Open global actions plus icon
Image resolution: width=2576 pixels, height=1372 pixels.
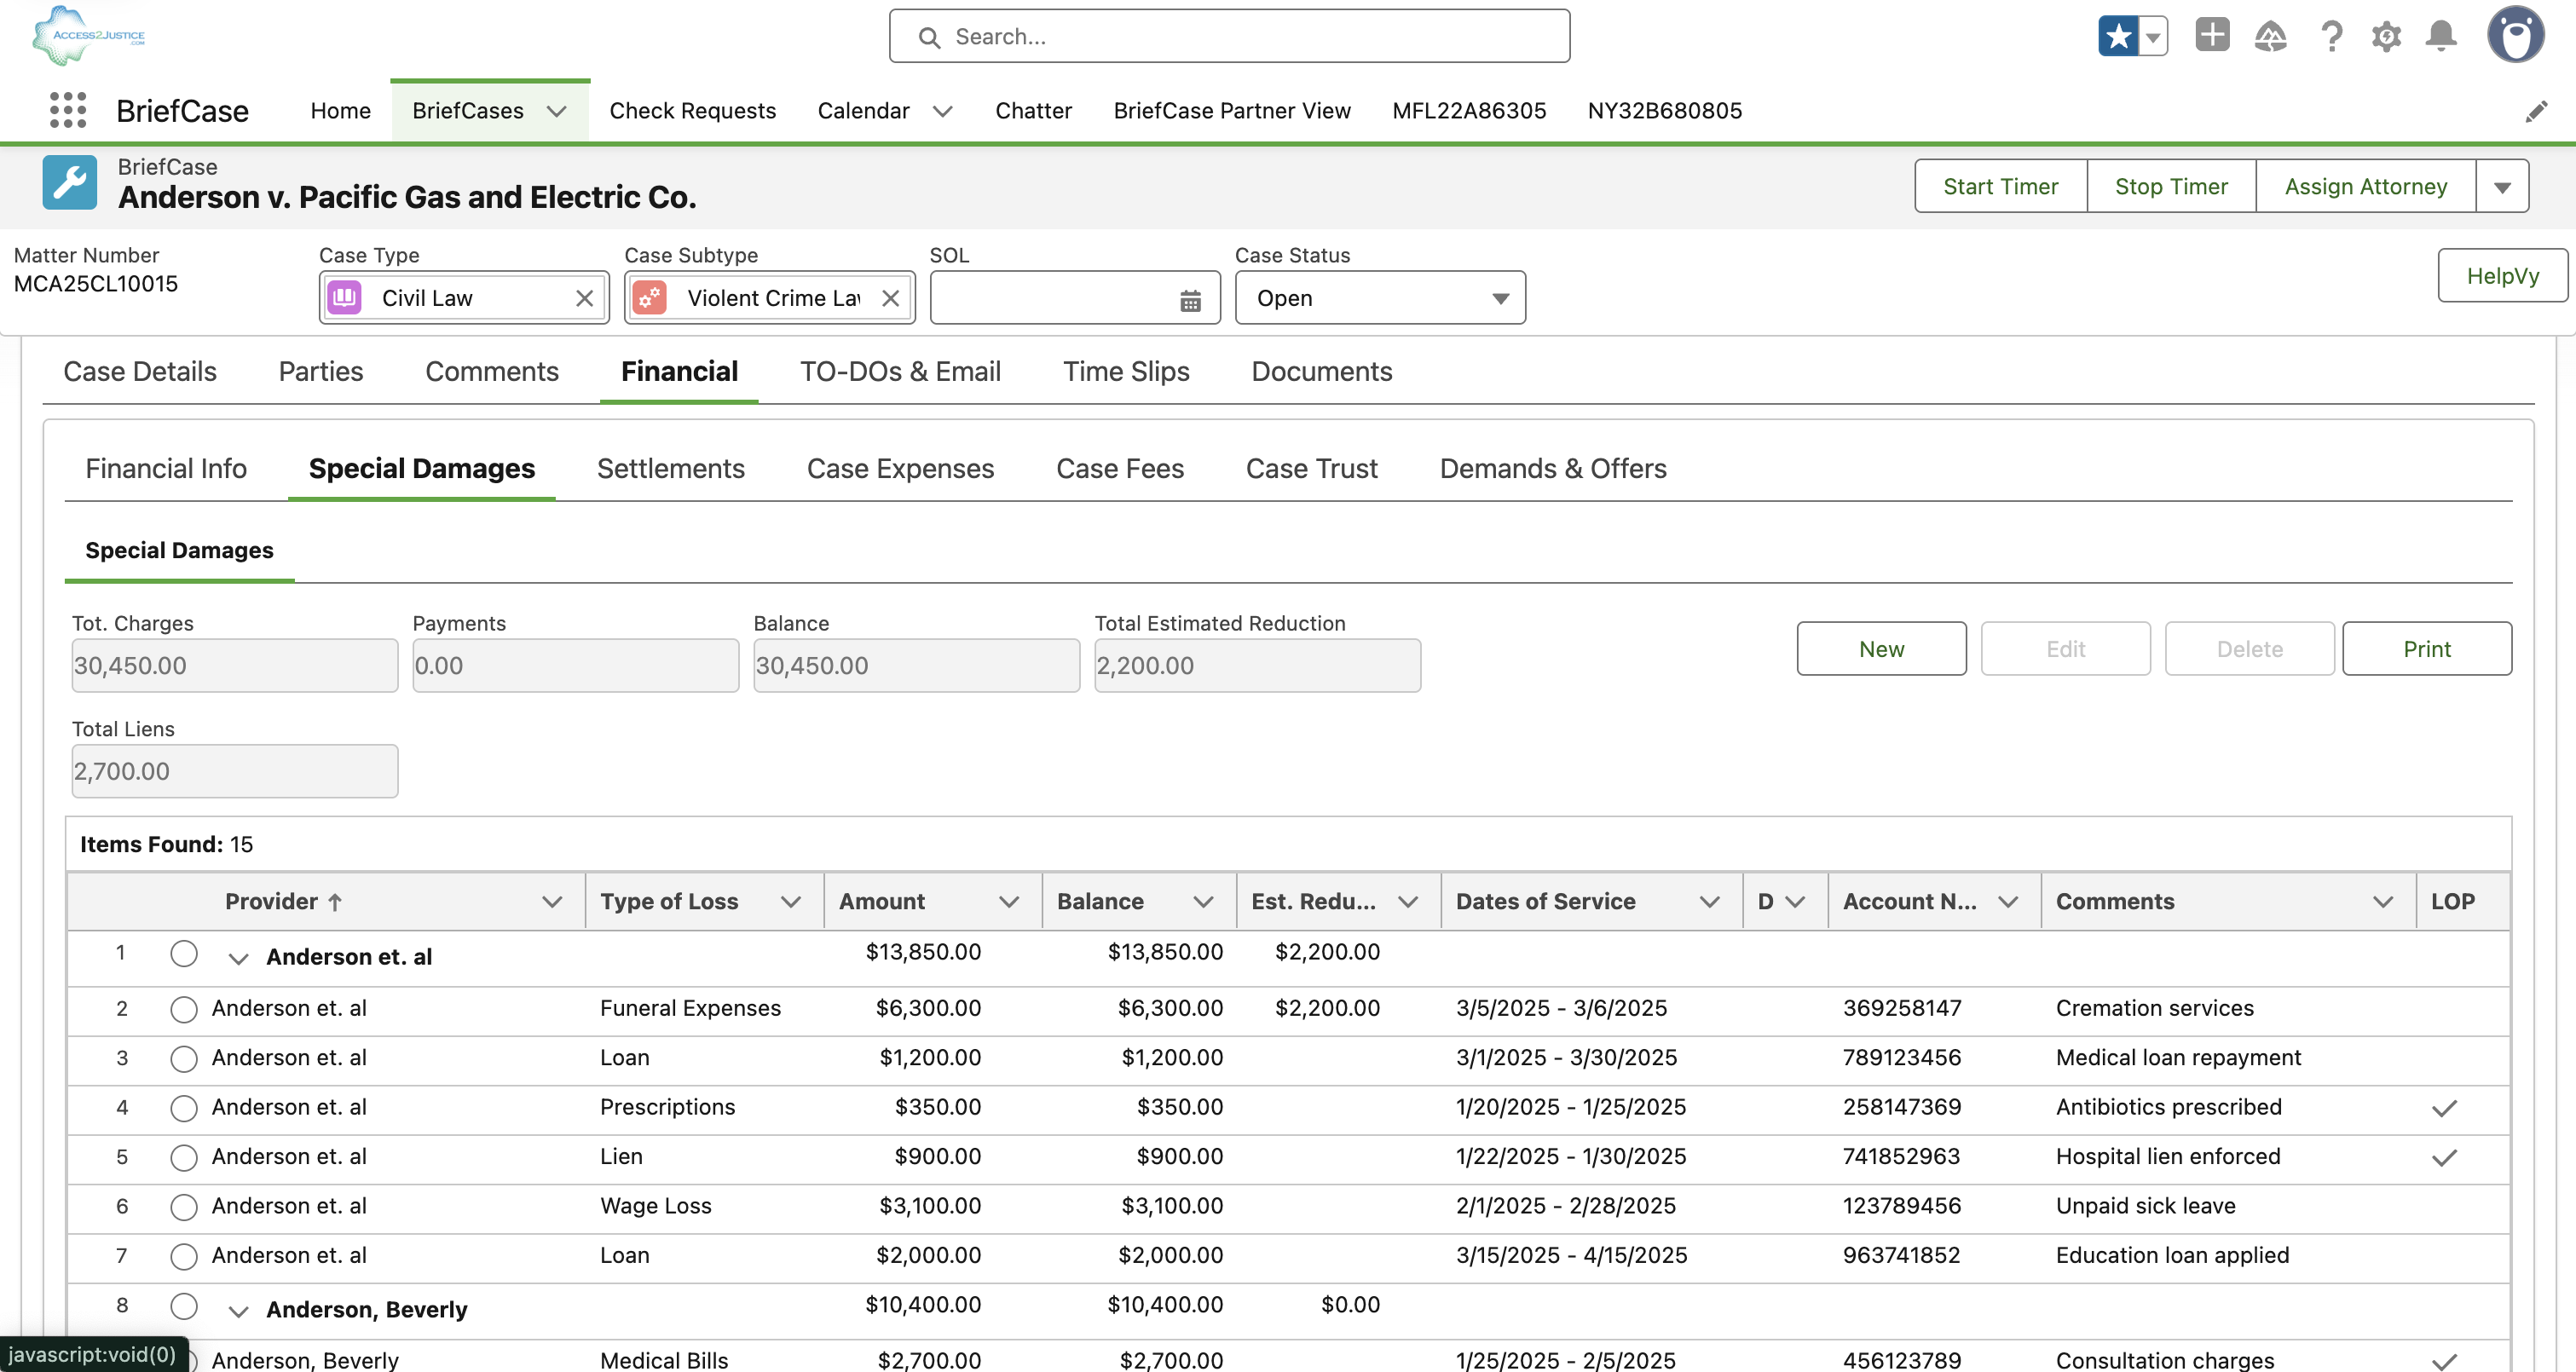[x=2212, y=36]
